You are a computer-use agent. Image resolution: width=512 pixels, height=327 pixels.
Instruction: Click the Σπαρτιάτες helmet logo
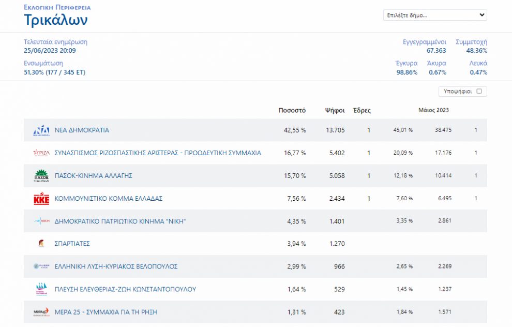pos(41,244)
